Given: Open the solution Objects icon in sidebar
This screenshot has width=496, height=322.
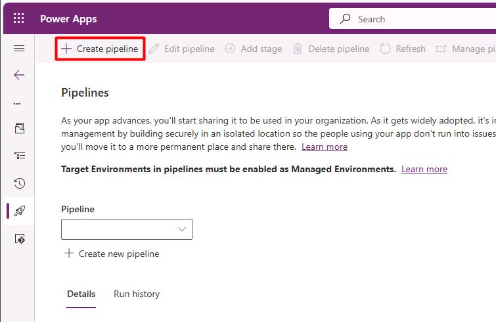Looking at the screenshot, I should point(20,128).
